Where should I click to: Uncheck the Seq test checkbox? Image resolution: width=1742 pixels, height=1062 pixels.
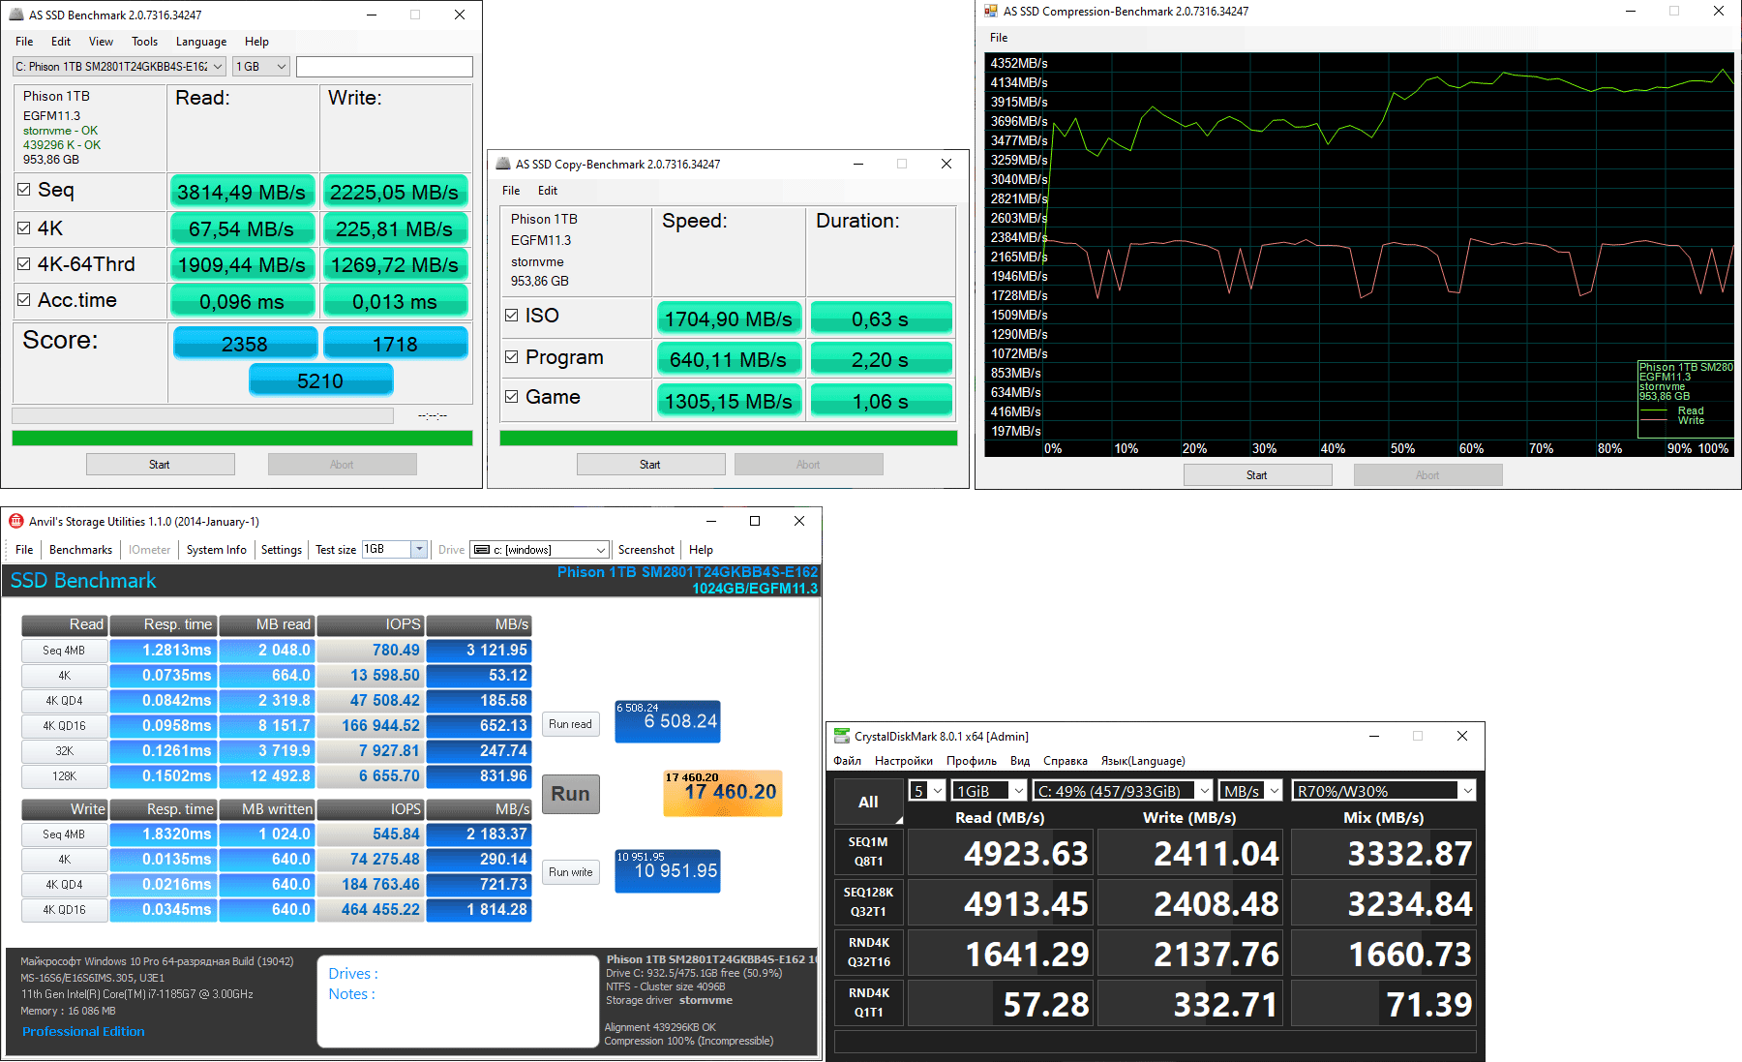pyautogui.click(x=24, y=190)
